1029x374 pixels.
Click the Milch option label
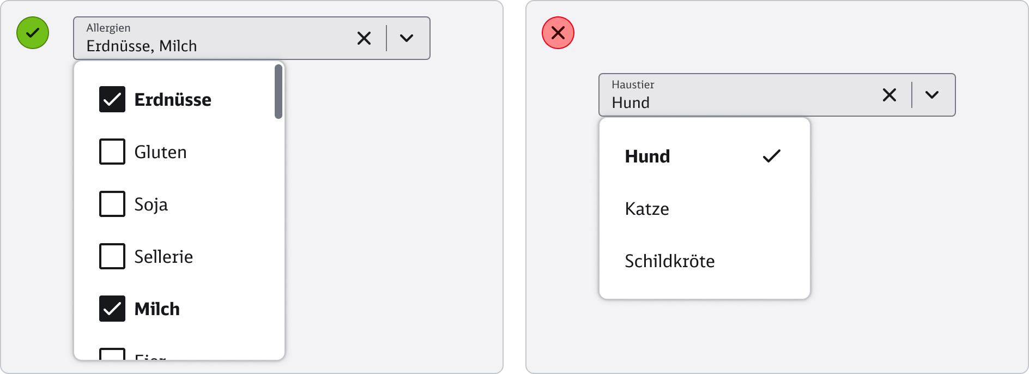click(157, 309)
